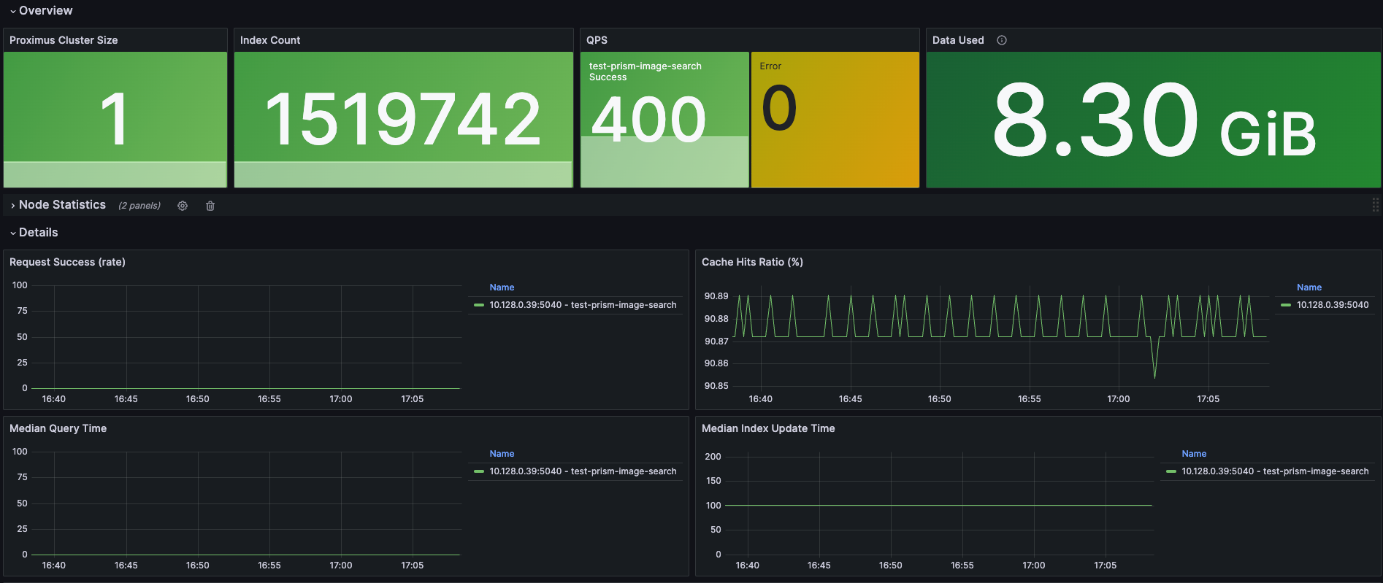Viewport: 1383px width, 583px height.
Task: Click the 200 y-axis label in Median Index Update Time
Action: (x=713, y=457)
